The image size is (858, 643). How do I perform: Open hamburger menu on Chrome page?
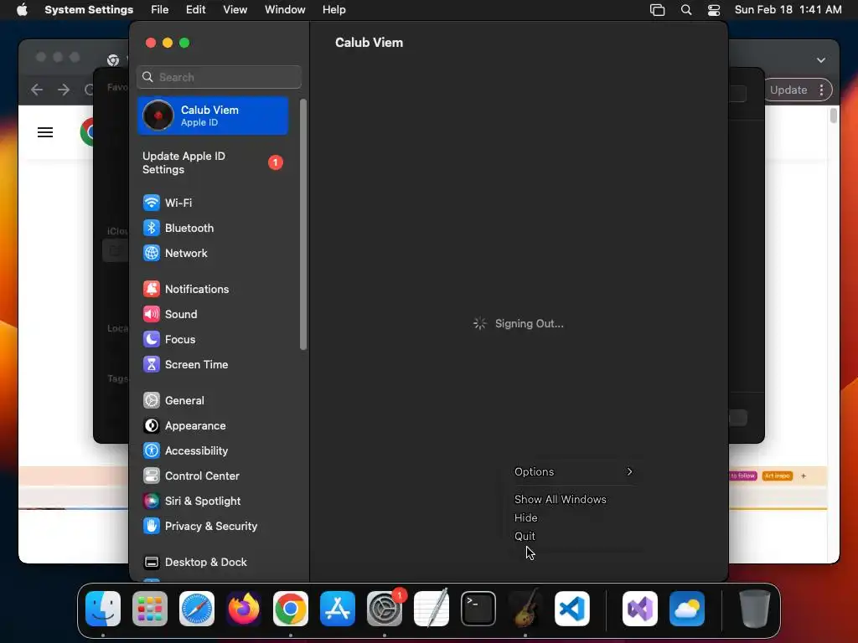click(45, 132)
